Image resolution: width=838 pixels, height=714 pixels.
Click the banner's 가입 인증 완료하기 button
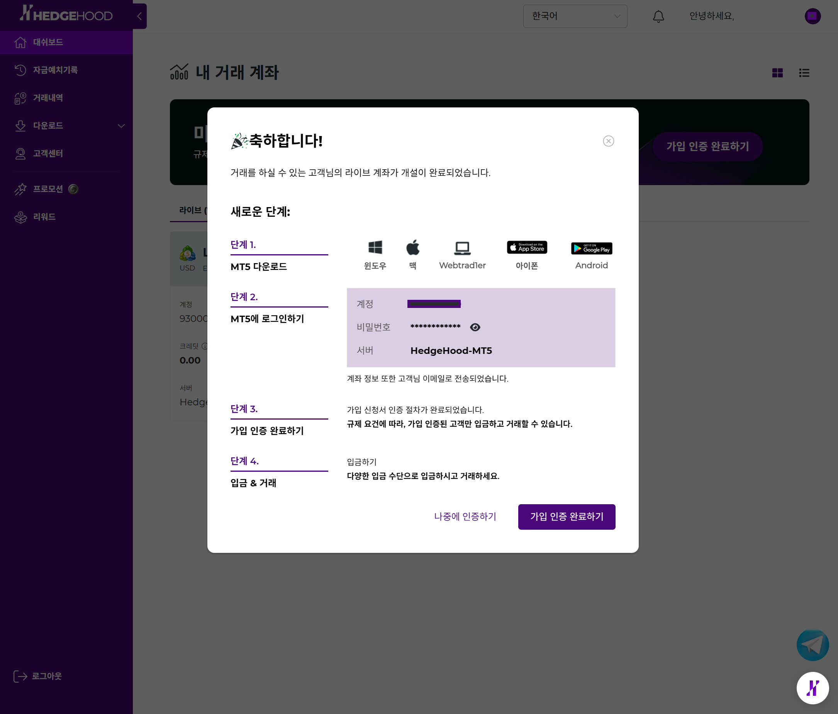[707, 146]
